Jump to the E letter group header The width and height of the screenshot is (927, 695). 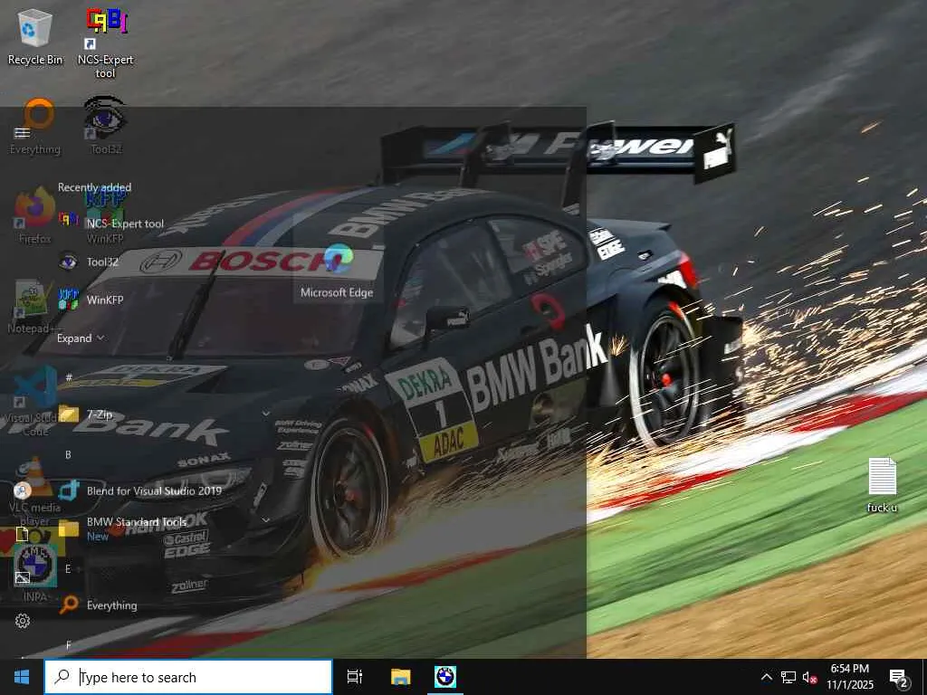pyautogui.click(x=68, y=568)
